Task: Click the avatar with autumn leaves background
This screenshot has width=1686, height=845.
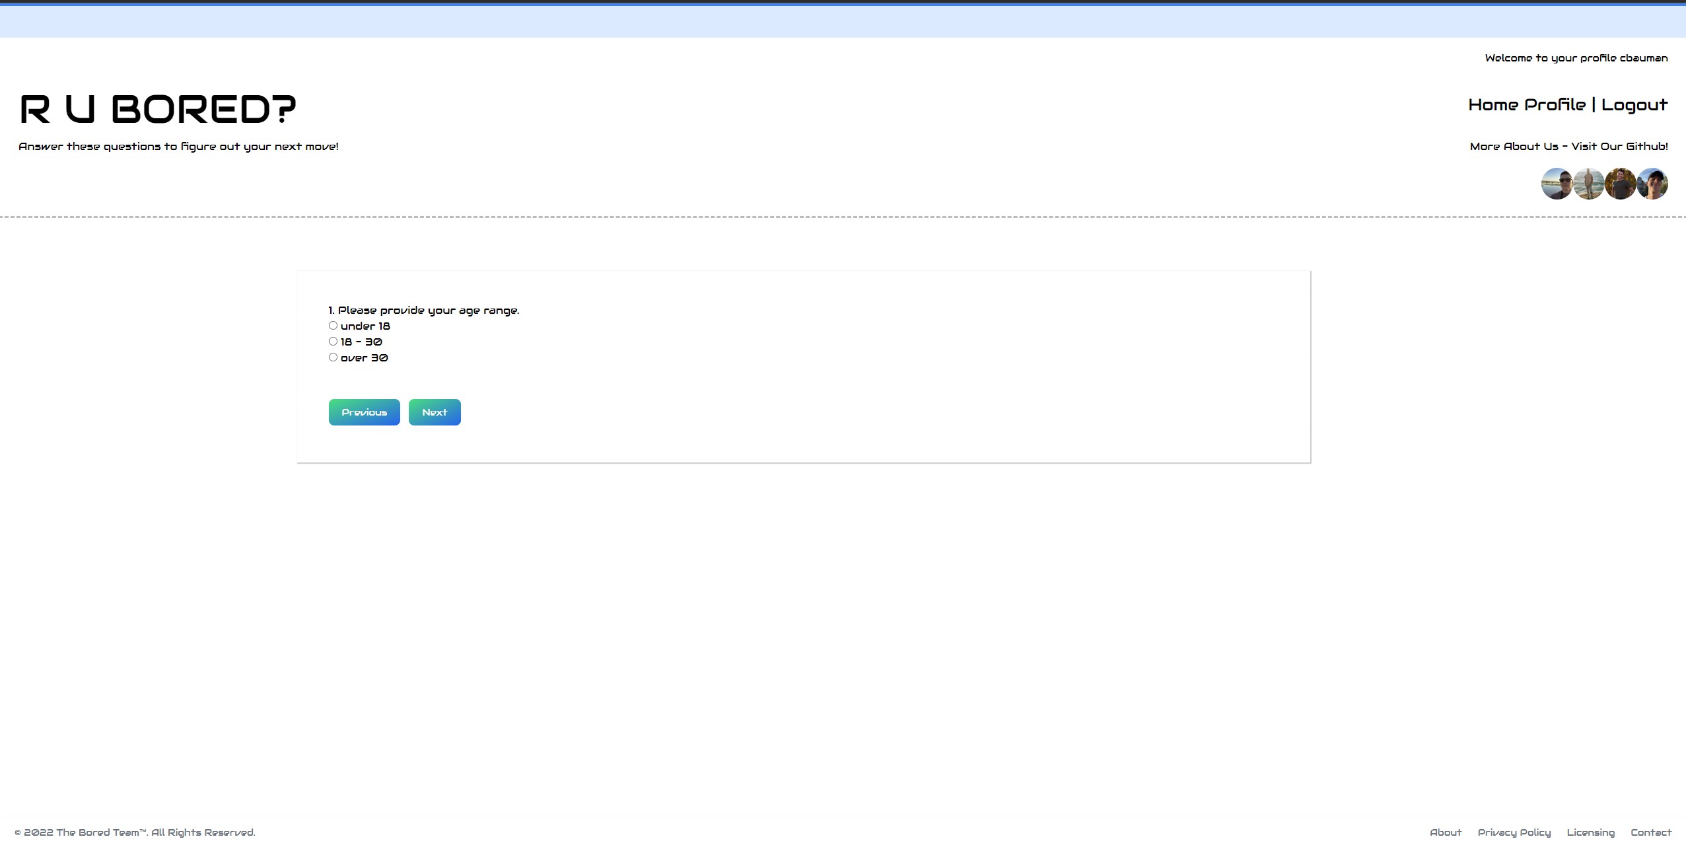Action: (x=1620, y=184)
